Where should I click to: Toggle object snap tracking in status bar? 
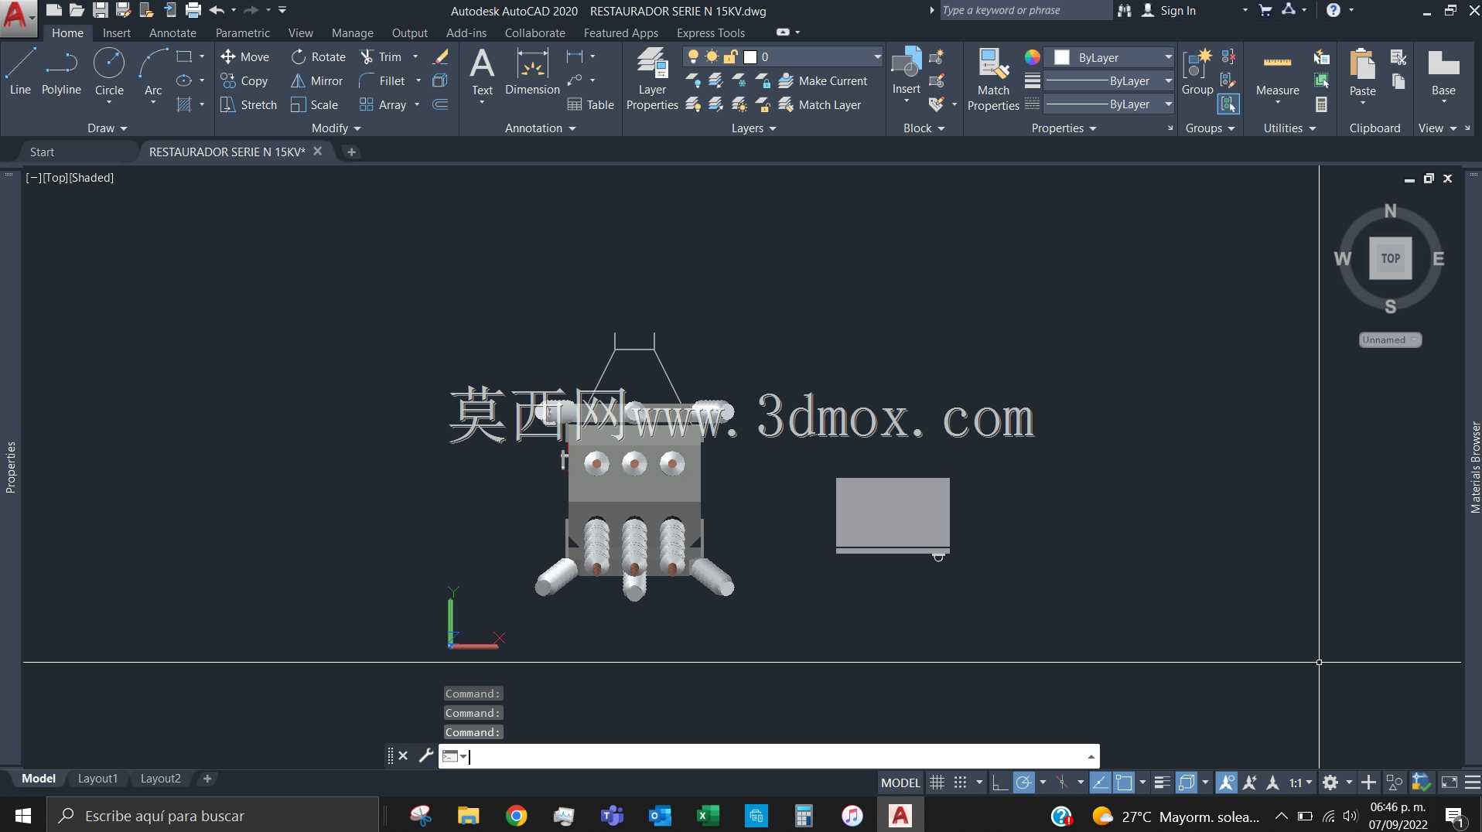[x=1099, y=783]
